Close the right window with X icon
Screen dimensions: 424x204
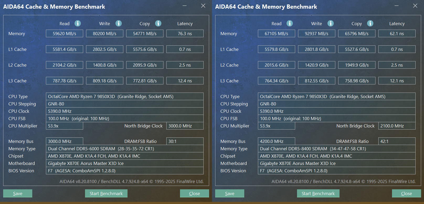pos(415,6)
